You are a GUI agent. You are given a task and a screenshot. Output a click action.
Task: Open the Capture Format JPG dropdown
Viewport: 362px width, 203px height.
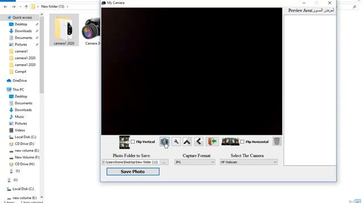click(195, 162)
